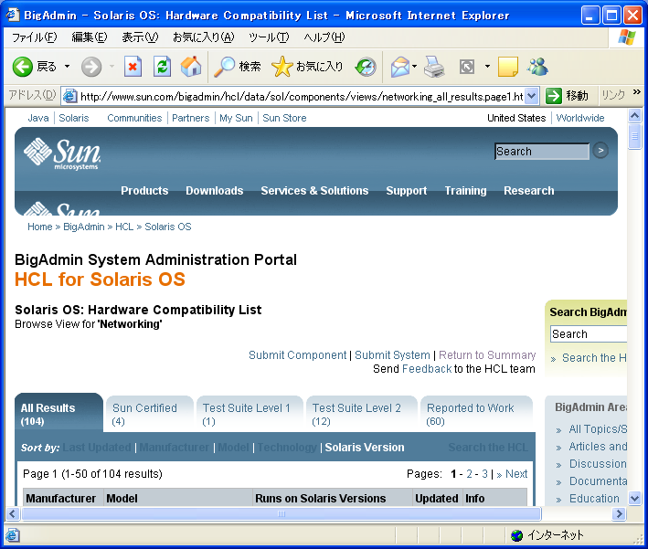Open the Forward button history dropdown arrow
Screen dimensions: 648x549
pos(112,67)
